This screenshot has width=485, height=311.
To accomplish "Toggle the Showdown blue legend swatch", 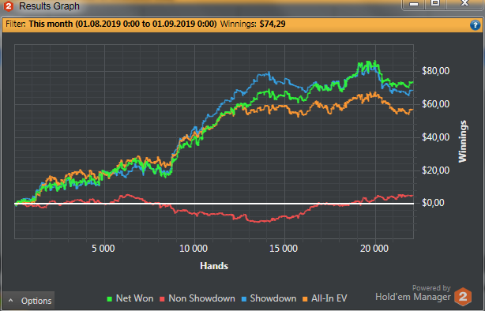I will [244, 299].
